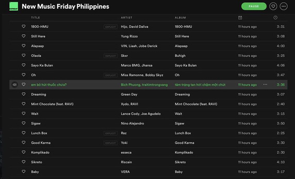Sort tracks by the calendar date-added icon
Viewport: 295px width, 179px height.
[240, 18]
